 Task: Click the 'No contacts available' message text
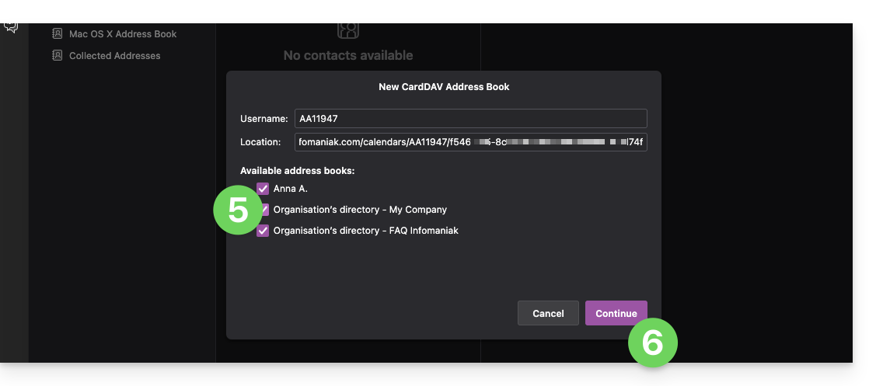(x=348, y=56)
